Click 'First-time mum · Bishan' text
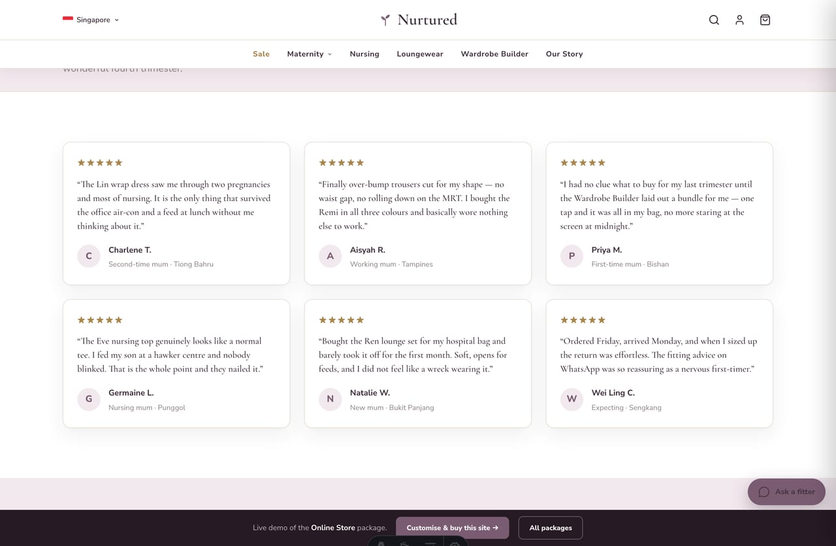This screenshot has width=836, height=546. 630,265
